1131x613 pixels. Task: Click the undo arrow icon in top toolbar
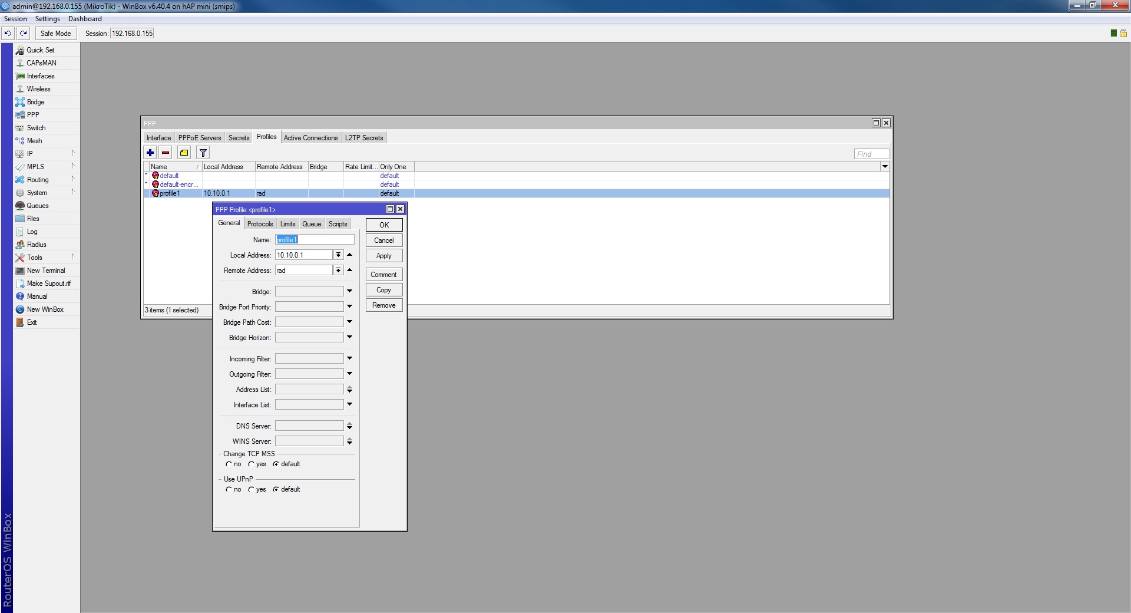point(8,34)
